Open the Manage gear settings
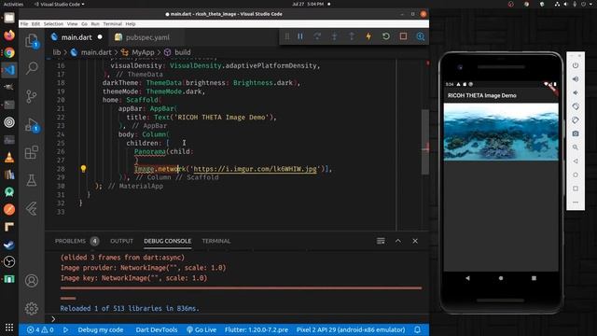This screenshot has width=597, height=336. [x=32, y=308]
